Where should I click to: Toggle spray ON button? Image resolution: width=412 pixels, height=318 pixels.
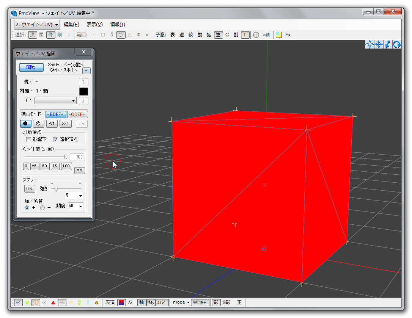(30, 188)
